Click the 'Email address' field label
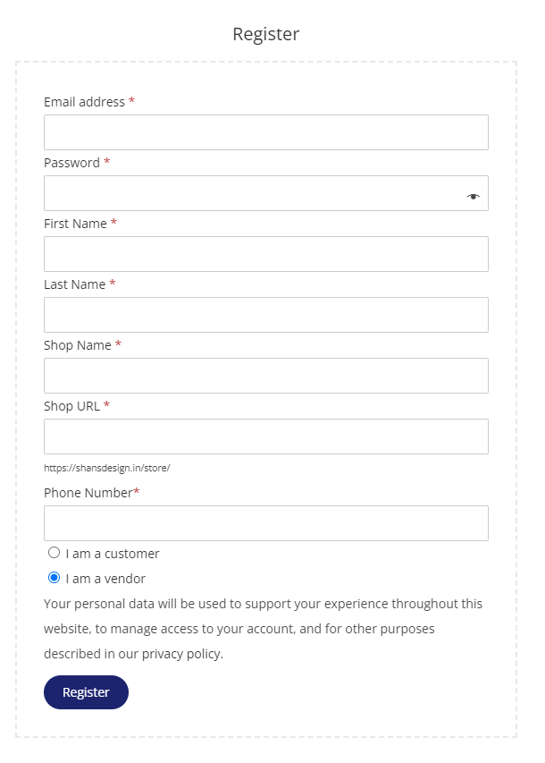 point(84,102)
